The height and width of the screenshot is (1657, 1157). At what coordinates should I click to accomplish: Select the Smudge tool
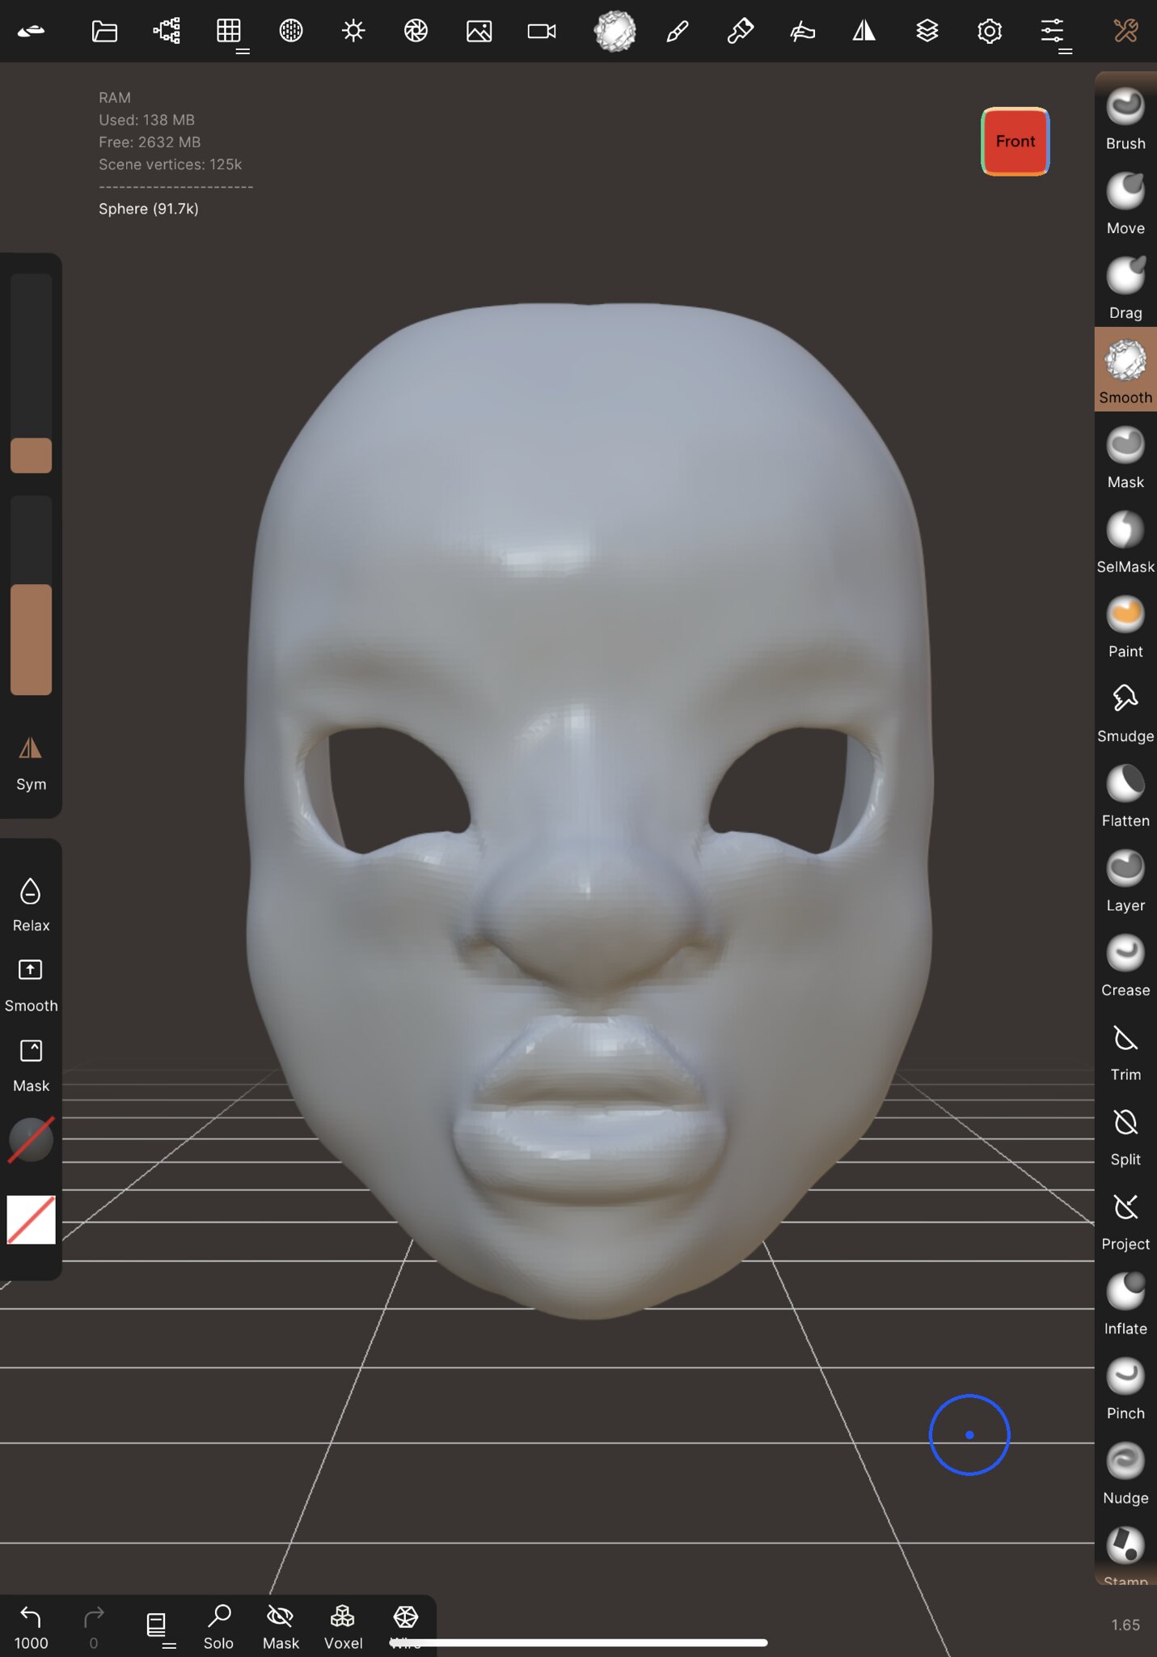1125,711
